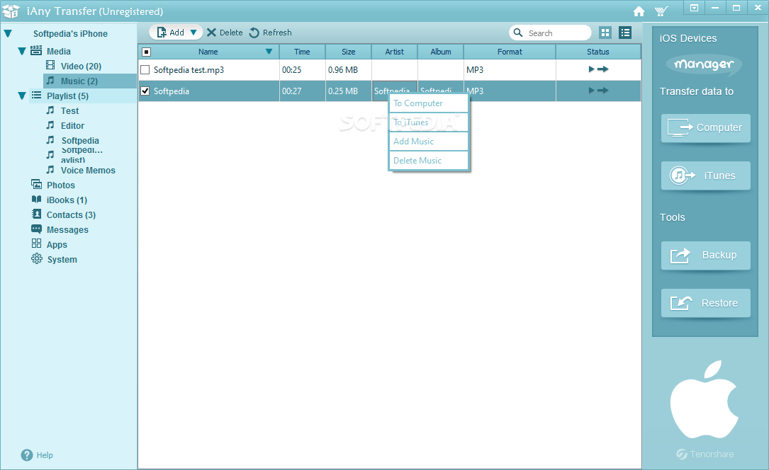Screen dimensions: 769x470
Task: Sort by Format column header
Action: (510, 52)
